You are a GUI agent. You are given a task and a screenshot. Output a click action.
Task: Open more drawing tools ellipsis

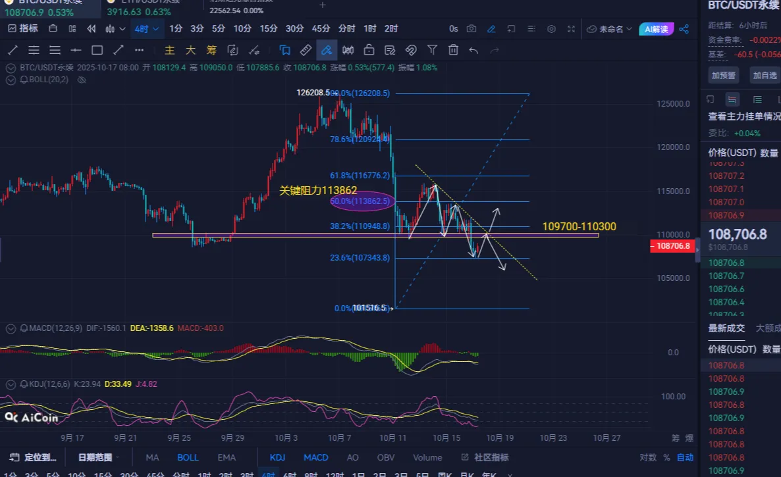click(x=139, y=50)
